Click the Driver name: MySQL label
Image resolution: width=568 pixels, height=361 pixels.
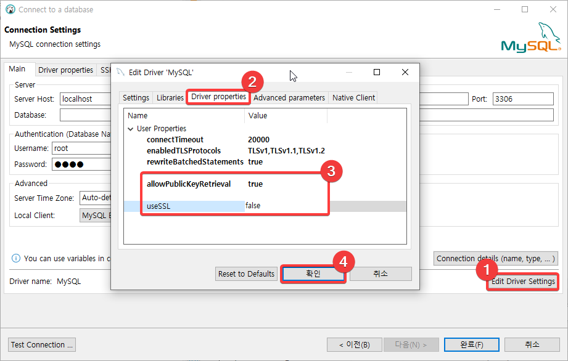(45, 281)
